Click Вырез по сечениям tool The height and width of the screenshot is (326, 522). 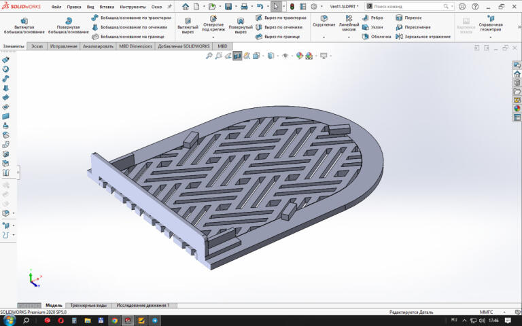[279, 27]
